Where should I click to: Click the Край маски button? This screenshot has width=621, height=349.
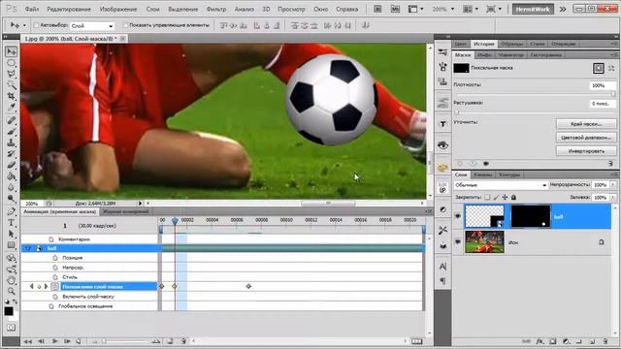tap(586, 124)
